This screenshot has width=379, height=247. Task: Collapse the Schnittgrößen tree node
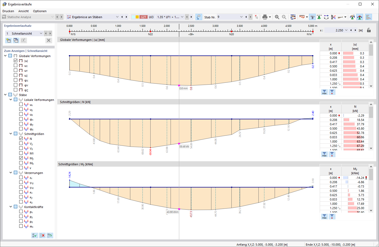point(11,134)
